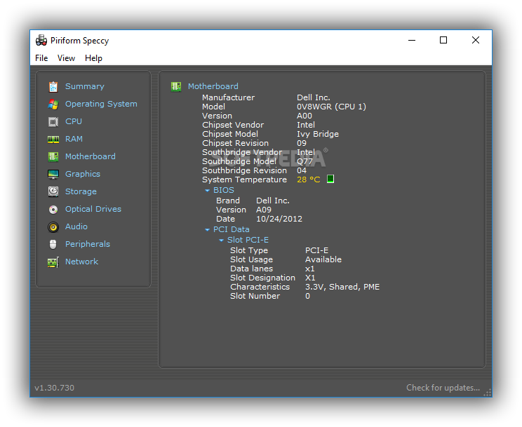This screenshot has height=427, width=522.
Task: Go to Optical Drives
Action: [x=93, y=209]
